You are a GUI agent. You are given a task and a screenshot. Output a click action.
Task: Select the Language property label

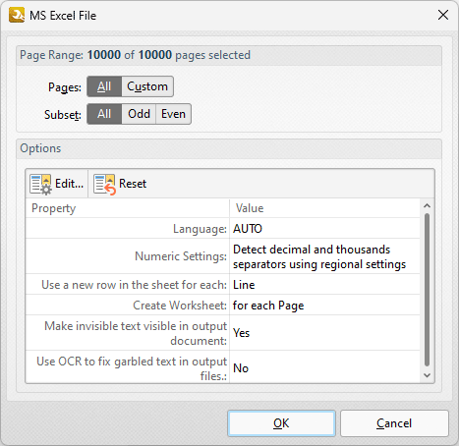coord(200,229)
